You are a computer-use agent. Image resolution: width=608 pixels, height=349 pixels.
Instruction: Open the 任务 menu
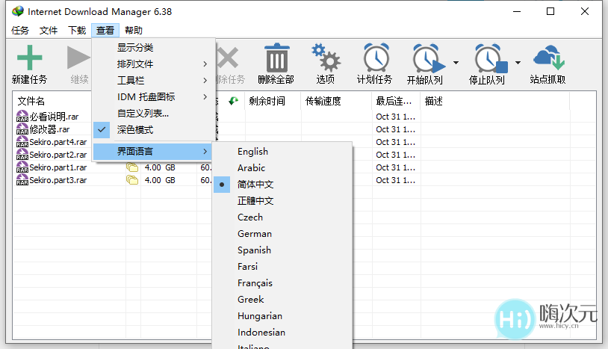[x=20, y=30]
